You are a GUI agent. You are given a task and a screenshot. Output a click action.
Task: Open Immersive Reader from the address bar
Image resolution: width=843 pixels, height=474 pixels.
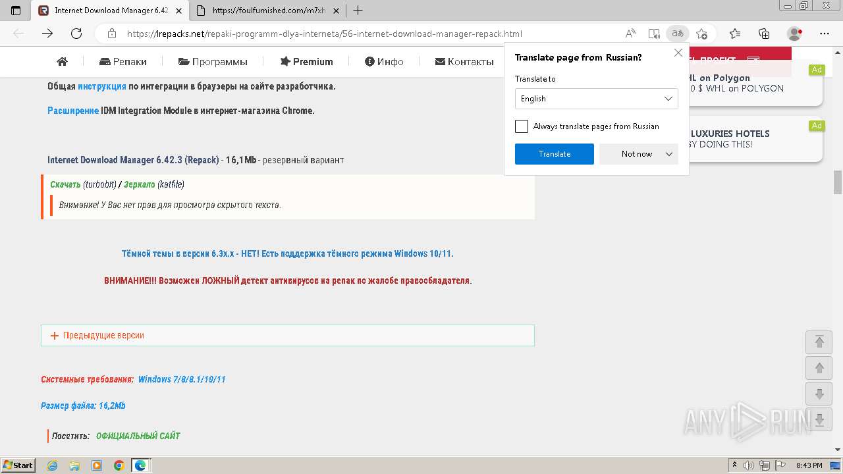coord(653,34)
